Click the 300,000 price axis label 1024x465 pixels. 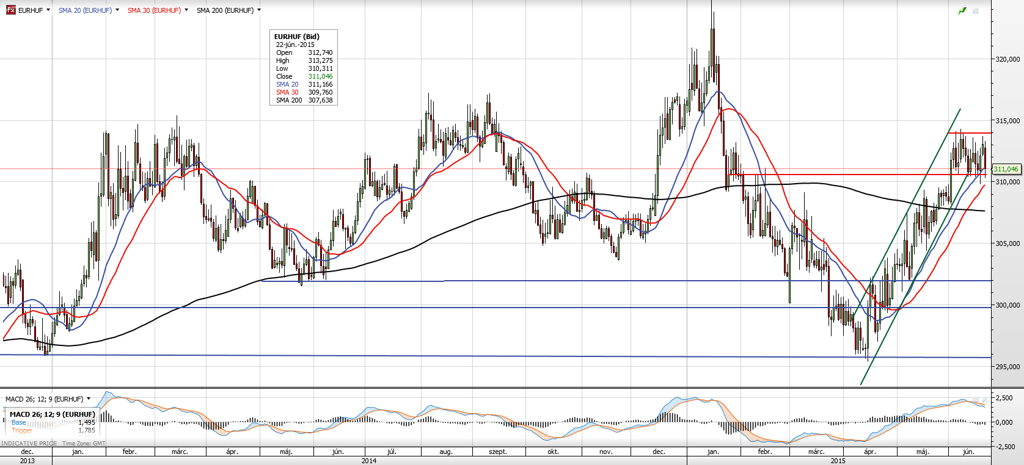pyautogui.click(x=1008, y=305)
